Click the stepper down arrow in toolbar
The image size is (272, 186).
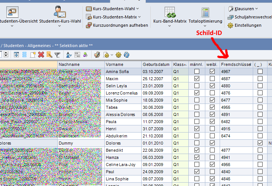click(6, 56)
